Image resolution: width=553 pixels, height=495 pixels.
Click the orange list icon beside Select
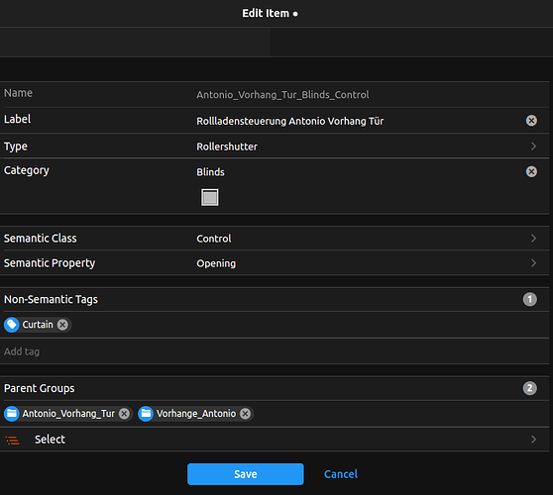click(x=12, y=440)
